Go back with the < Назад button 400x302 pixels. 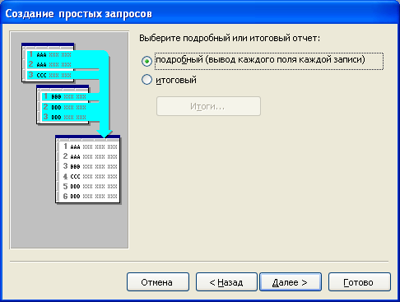tap(226, 282)
